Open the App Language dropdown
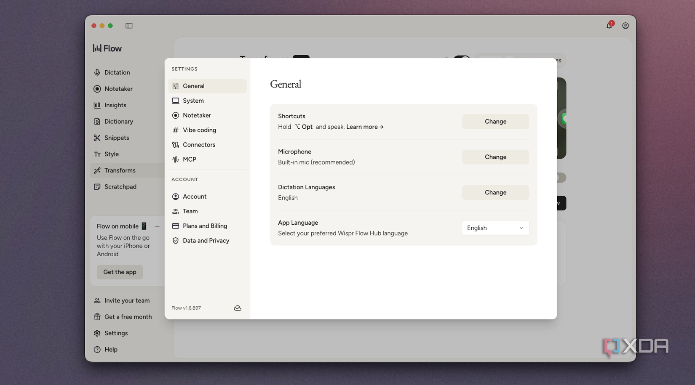 (x=495, y=228)
